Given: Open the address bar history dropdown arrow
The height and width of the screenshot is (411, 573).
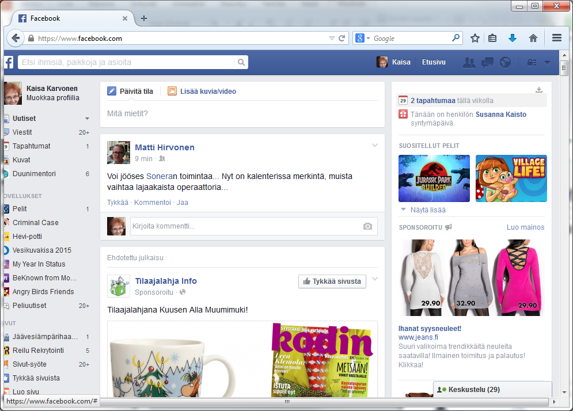Looking at the screenshot, I should [332, 39].
